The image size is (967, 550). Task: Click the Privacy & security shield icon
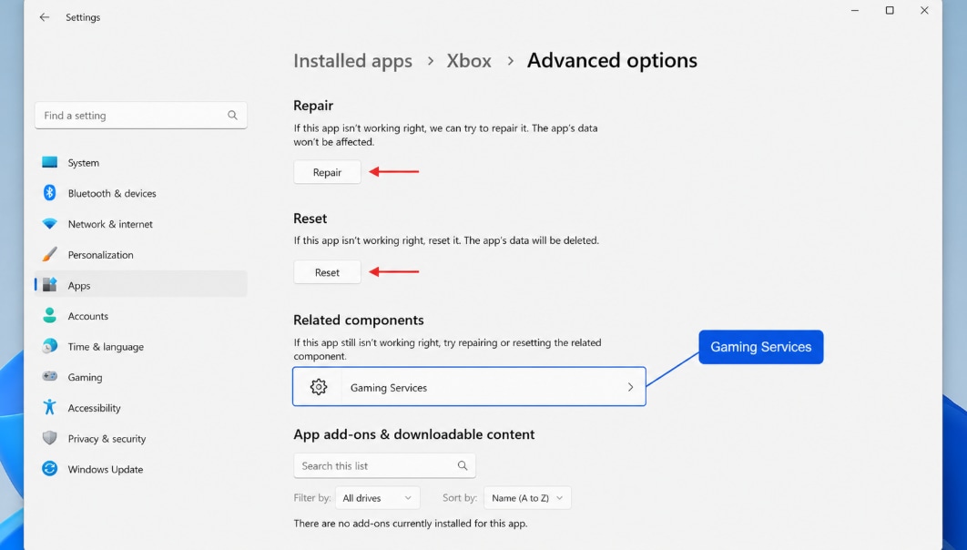50,438
